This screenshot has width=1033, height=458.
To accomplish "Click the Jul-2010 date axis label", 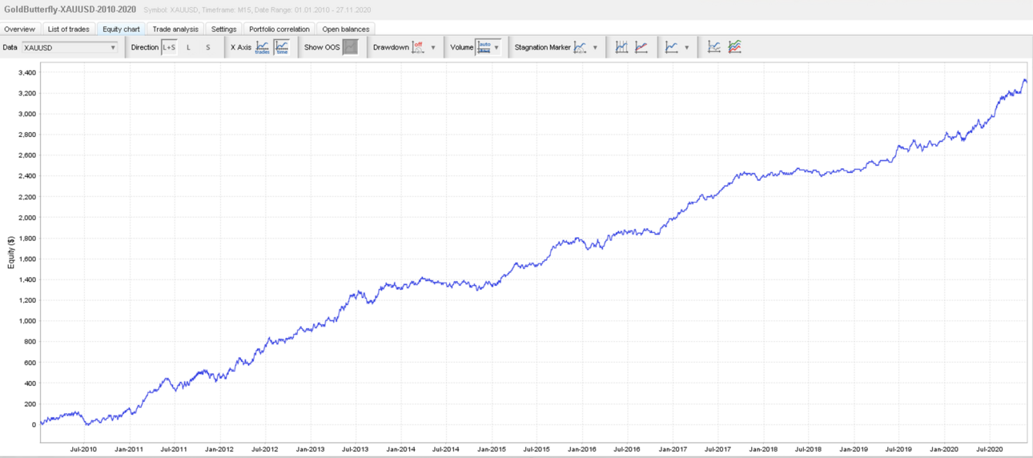I will 84,449.
